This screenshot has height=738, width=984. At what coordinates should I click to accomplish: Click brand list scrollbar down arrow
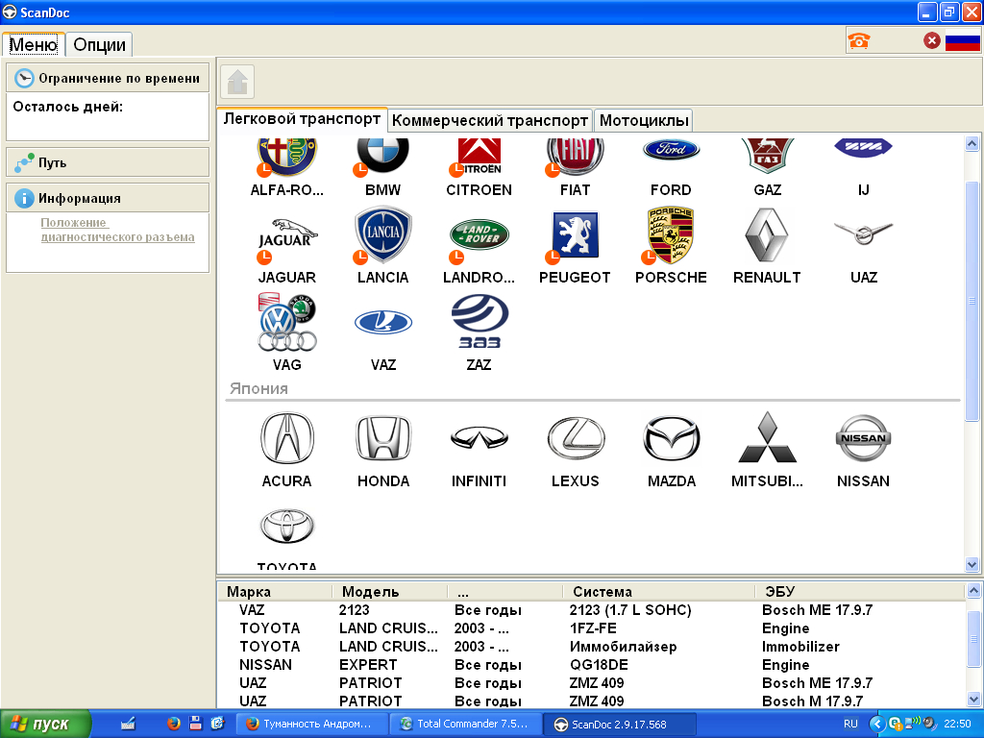[972, 564]
